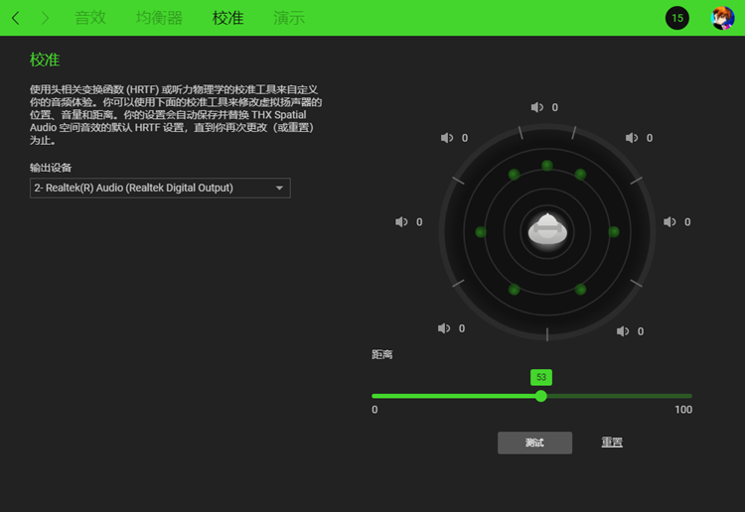This screenshot has height=512, width=745.
Task: Switch to the 音效 tab
Action: pos(90,18)
